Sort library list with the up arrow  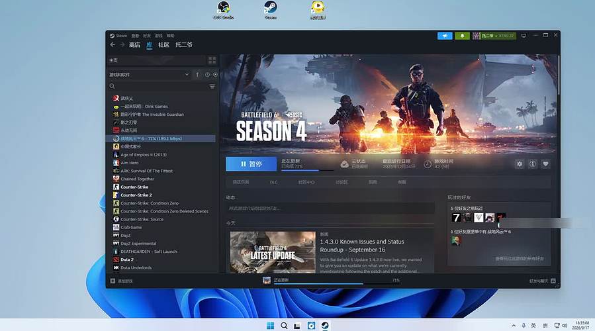[197, 75]
